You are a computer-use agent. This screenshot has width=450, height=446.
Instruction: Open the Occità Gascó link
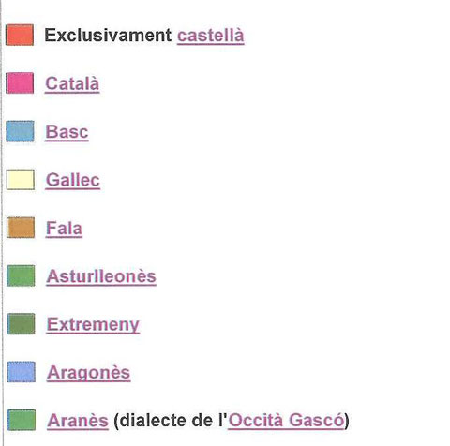point(286,420)
